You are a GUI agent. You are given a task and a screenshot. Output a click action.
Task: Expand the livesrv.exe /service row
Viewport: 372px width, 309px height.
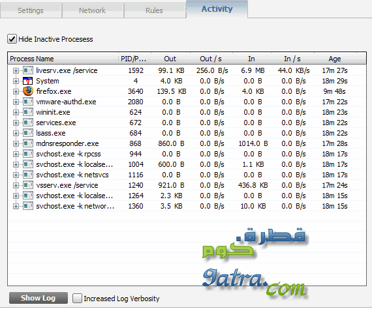click(x=16, y=70)
